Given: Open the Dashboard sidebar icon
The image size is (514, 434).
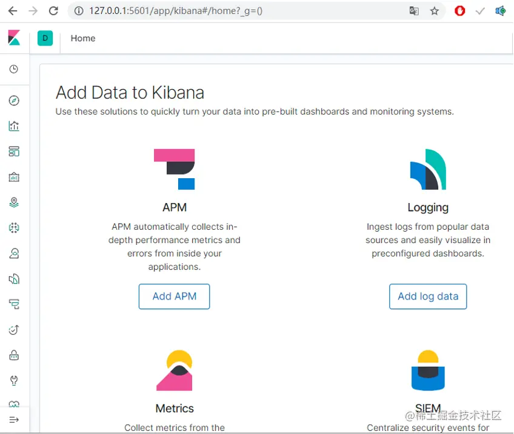Looking at the screenshot, I should 14,152.
